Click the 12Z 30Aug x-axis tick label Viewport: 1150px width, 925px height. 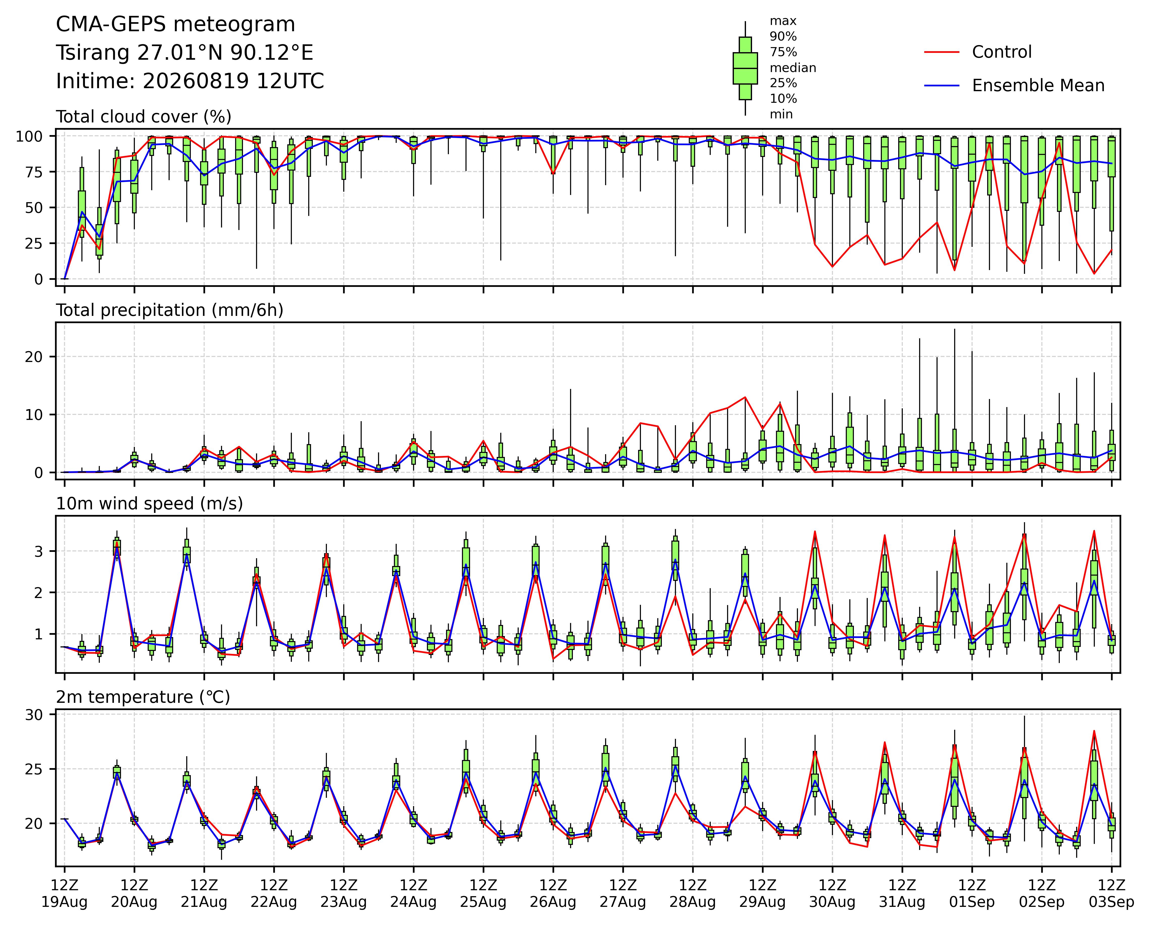tap(832, 894)
